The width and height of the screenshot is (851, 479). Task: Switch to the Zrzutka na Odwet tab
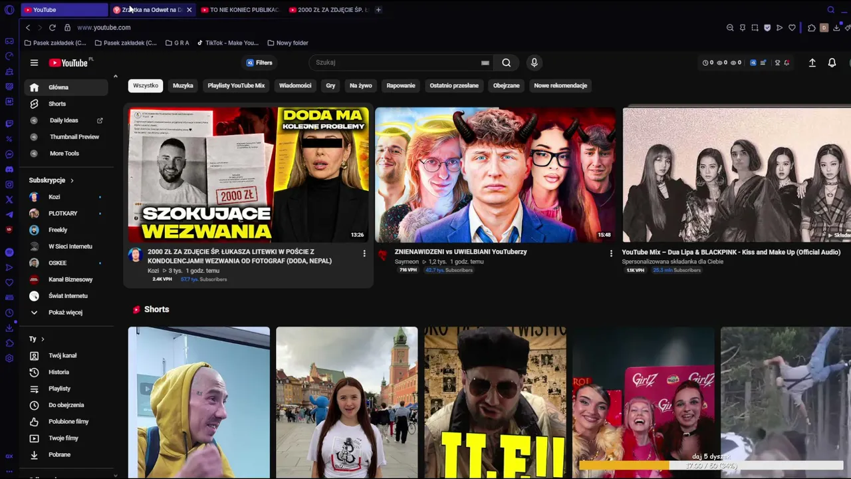coord(152,10)
